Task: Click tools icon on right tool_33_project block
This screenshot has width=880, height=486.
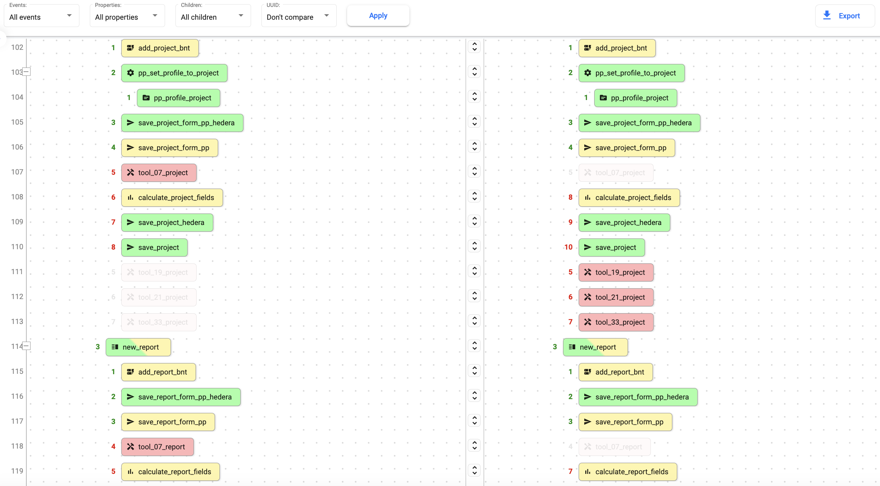Action: coord(587,322)
